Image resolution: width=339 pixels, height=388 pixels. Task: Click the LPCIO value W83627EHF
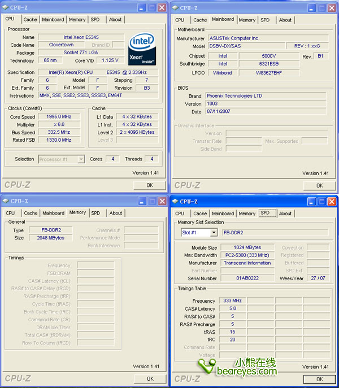(x=269, y=73)
